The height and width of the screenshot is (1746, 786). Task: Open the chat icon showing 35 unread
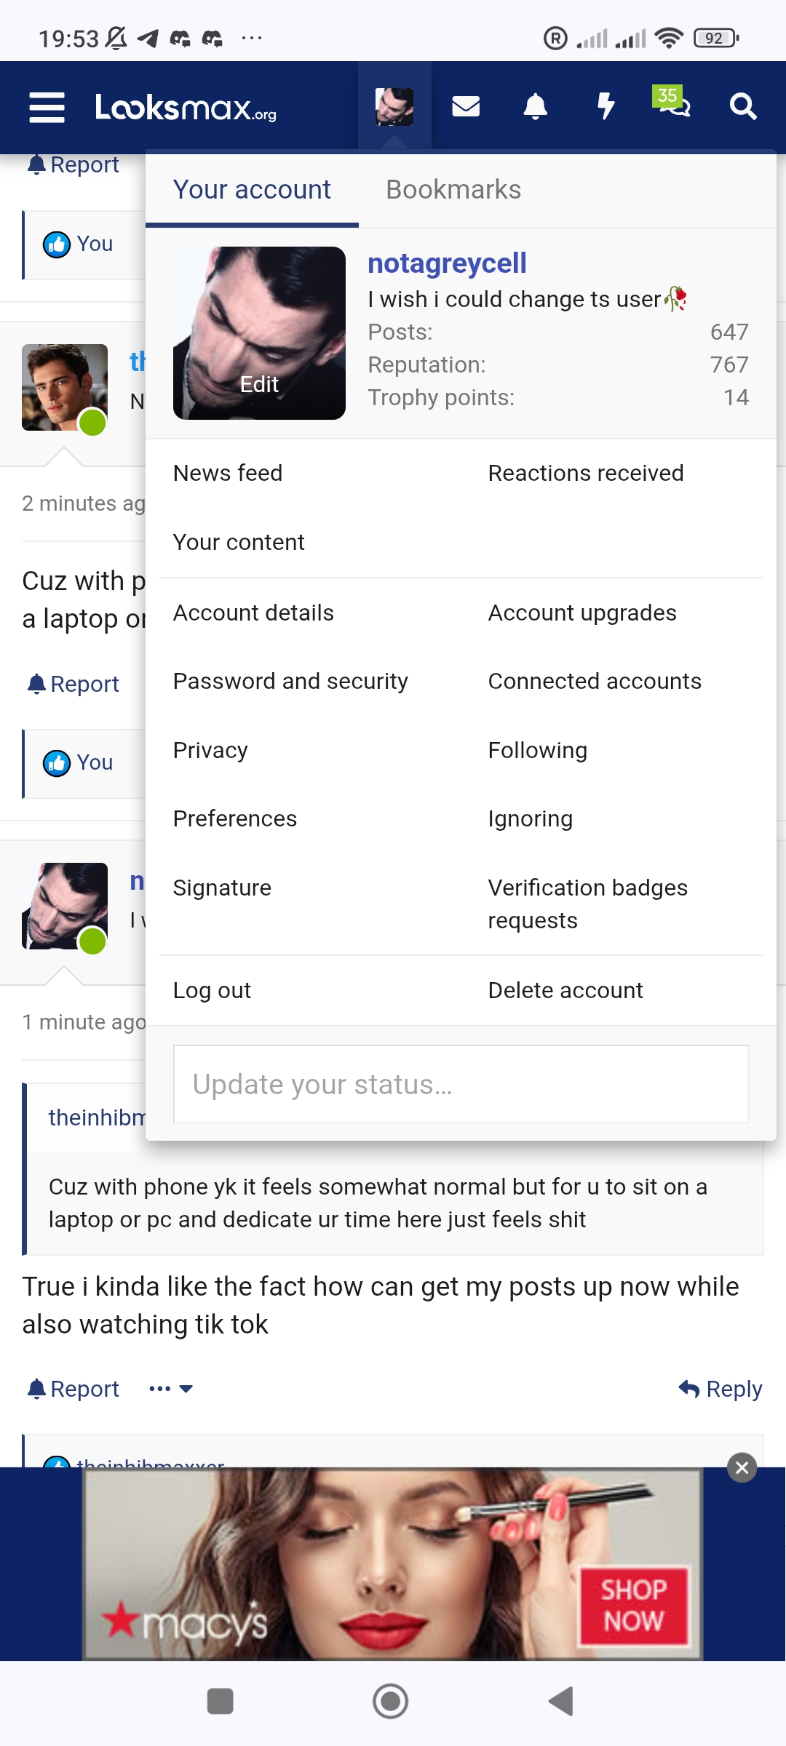point(671,106)
